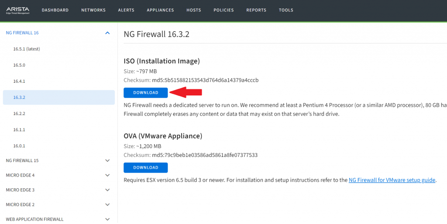Go to the Networks tab
The width and height of the screenshot is (447, 224).
pos(93,10)
